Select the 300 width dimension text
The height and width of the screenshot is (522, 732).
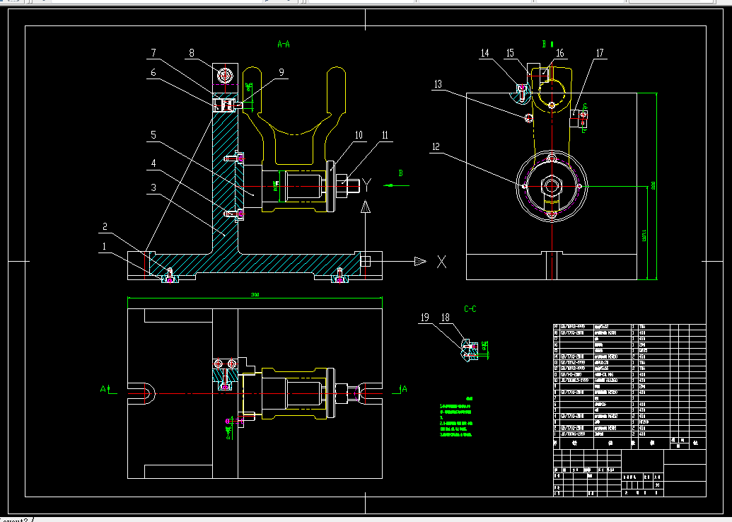(x=255, y=295)
